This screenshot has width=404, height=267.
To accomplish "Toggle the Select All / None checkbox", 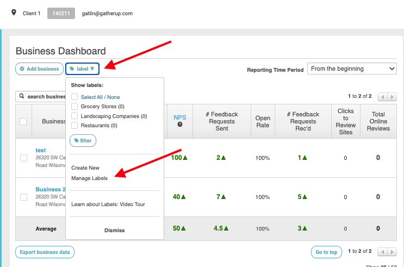I will (74, 97).
